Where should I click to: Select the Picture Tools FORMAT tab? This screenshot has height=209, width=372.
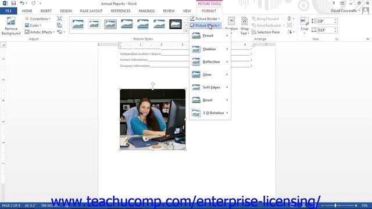[x=209, y=11]
